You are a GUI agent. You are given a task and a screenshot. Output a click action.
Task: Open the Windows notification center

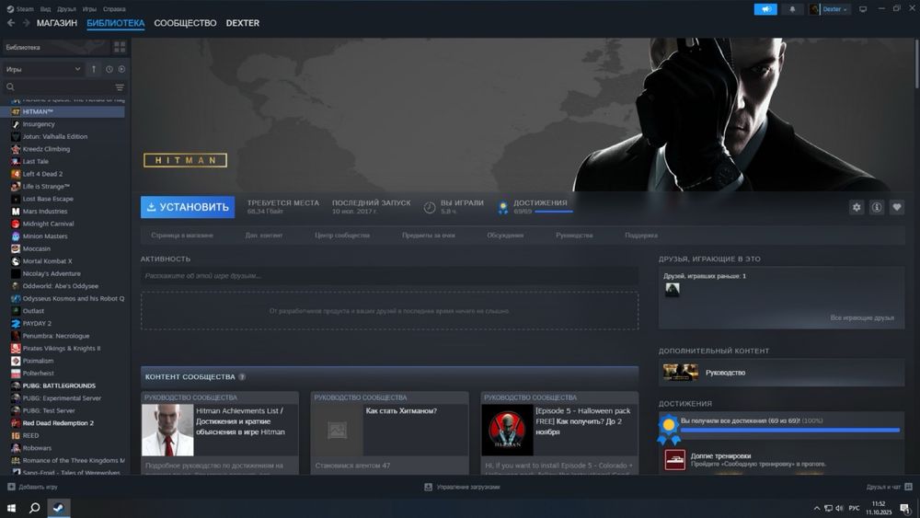tap(905, 508)
